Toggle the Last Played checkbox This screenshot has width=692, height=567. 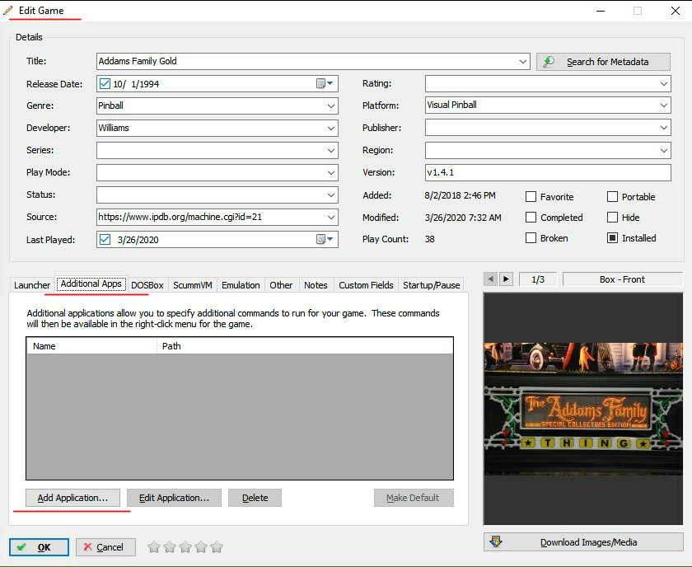pos(105,239)
